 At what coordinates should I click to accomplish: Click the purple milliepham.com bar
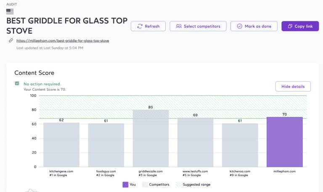(x=284, y=142)
